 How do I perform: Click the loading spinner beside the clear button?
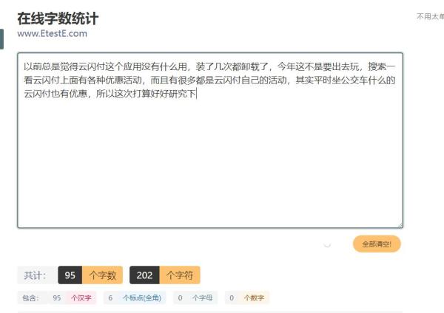327,244
